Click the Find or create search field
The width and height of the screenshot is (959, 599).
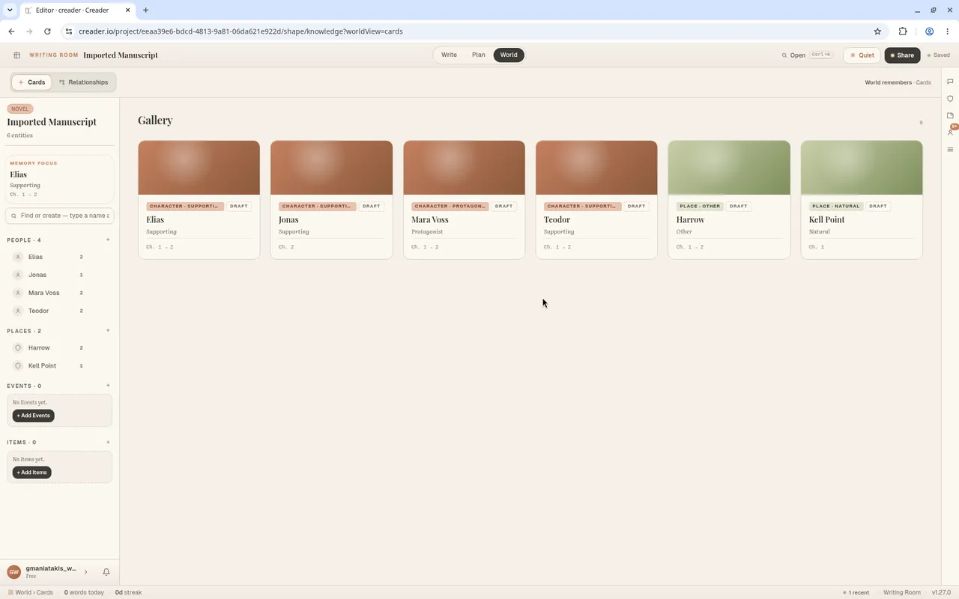(x=60, y=216)
